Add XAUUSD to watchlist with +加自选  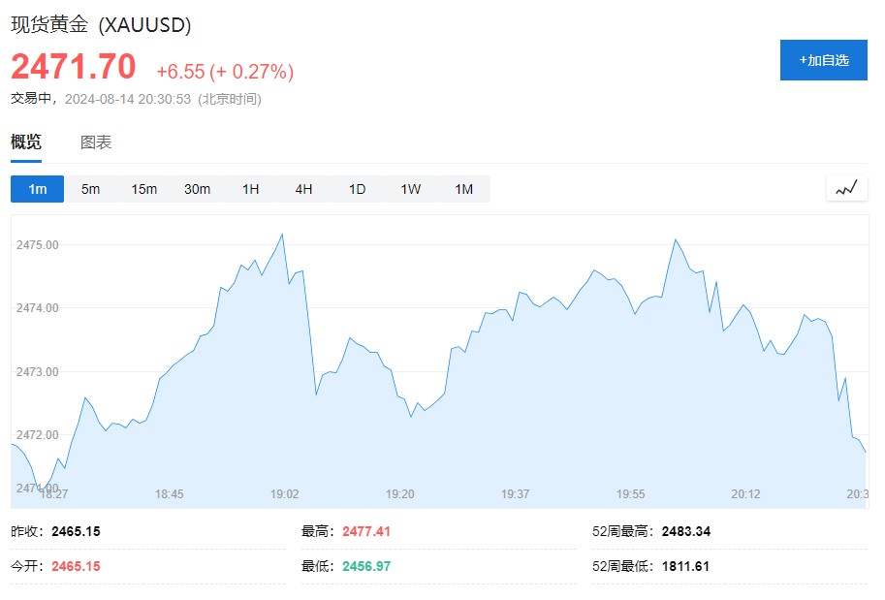coord(823,60)
